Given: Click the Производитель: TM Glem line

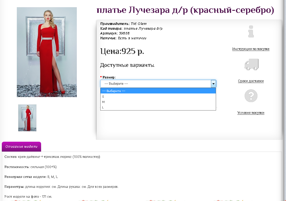Looking at the screenshot, I should click(123, 24).
